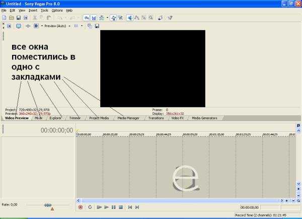Zoom in timeline horizontally with plus button

point(287,201)
